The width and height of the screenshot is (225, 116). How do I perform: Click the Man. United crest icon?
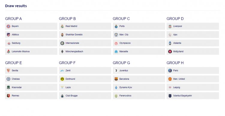point(170,79)
